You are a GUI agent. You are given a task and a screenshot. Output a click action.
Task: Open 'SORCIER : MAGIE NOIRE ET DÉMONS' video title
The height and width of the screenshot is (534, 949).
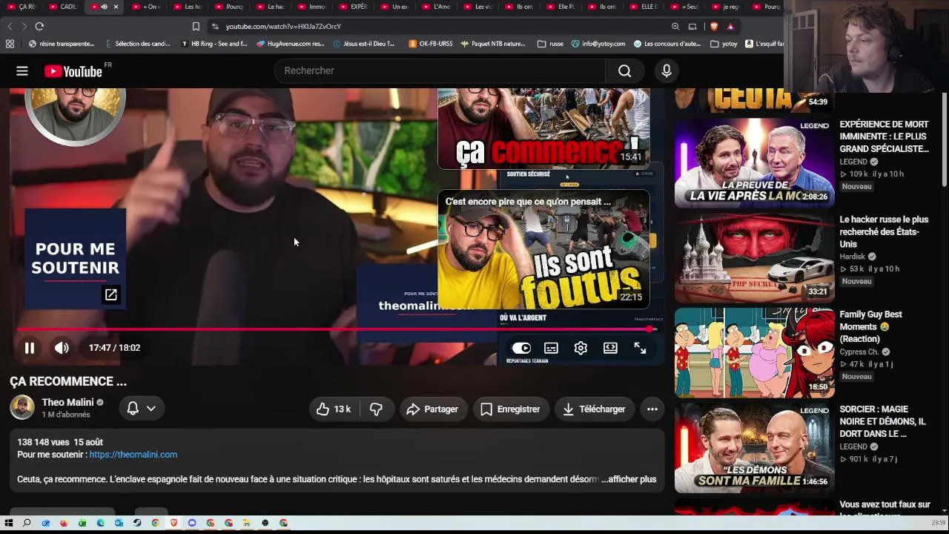click(x=882, y=421)
